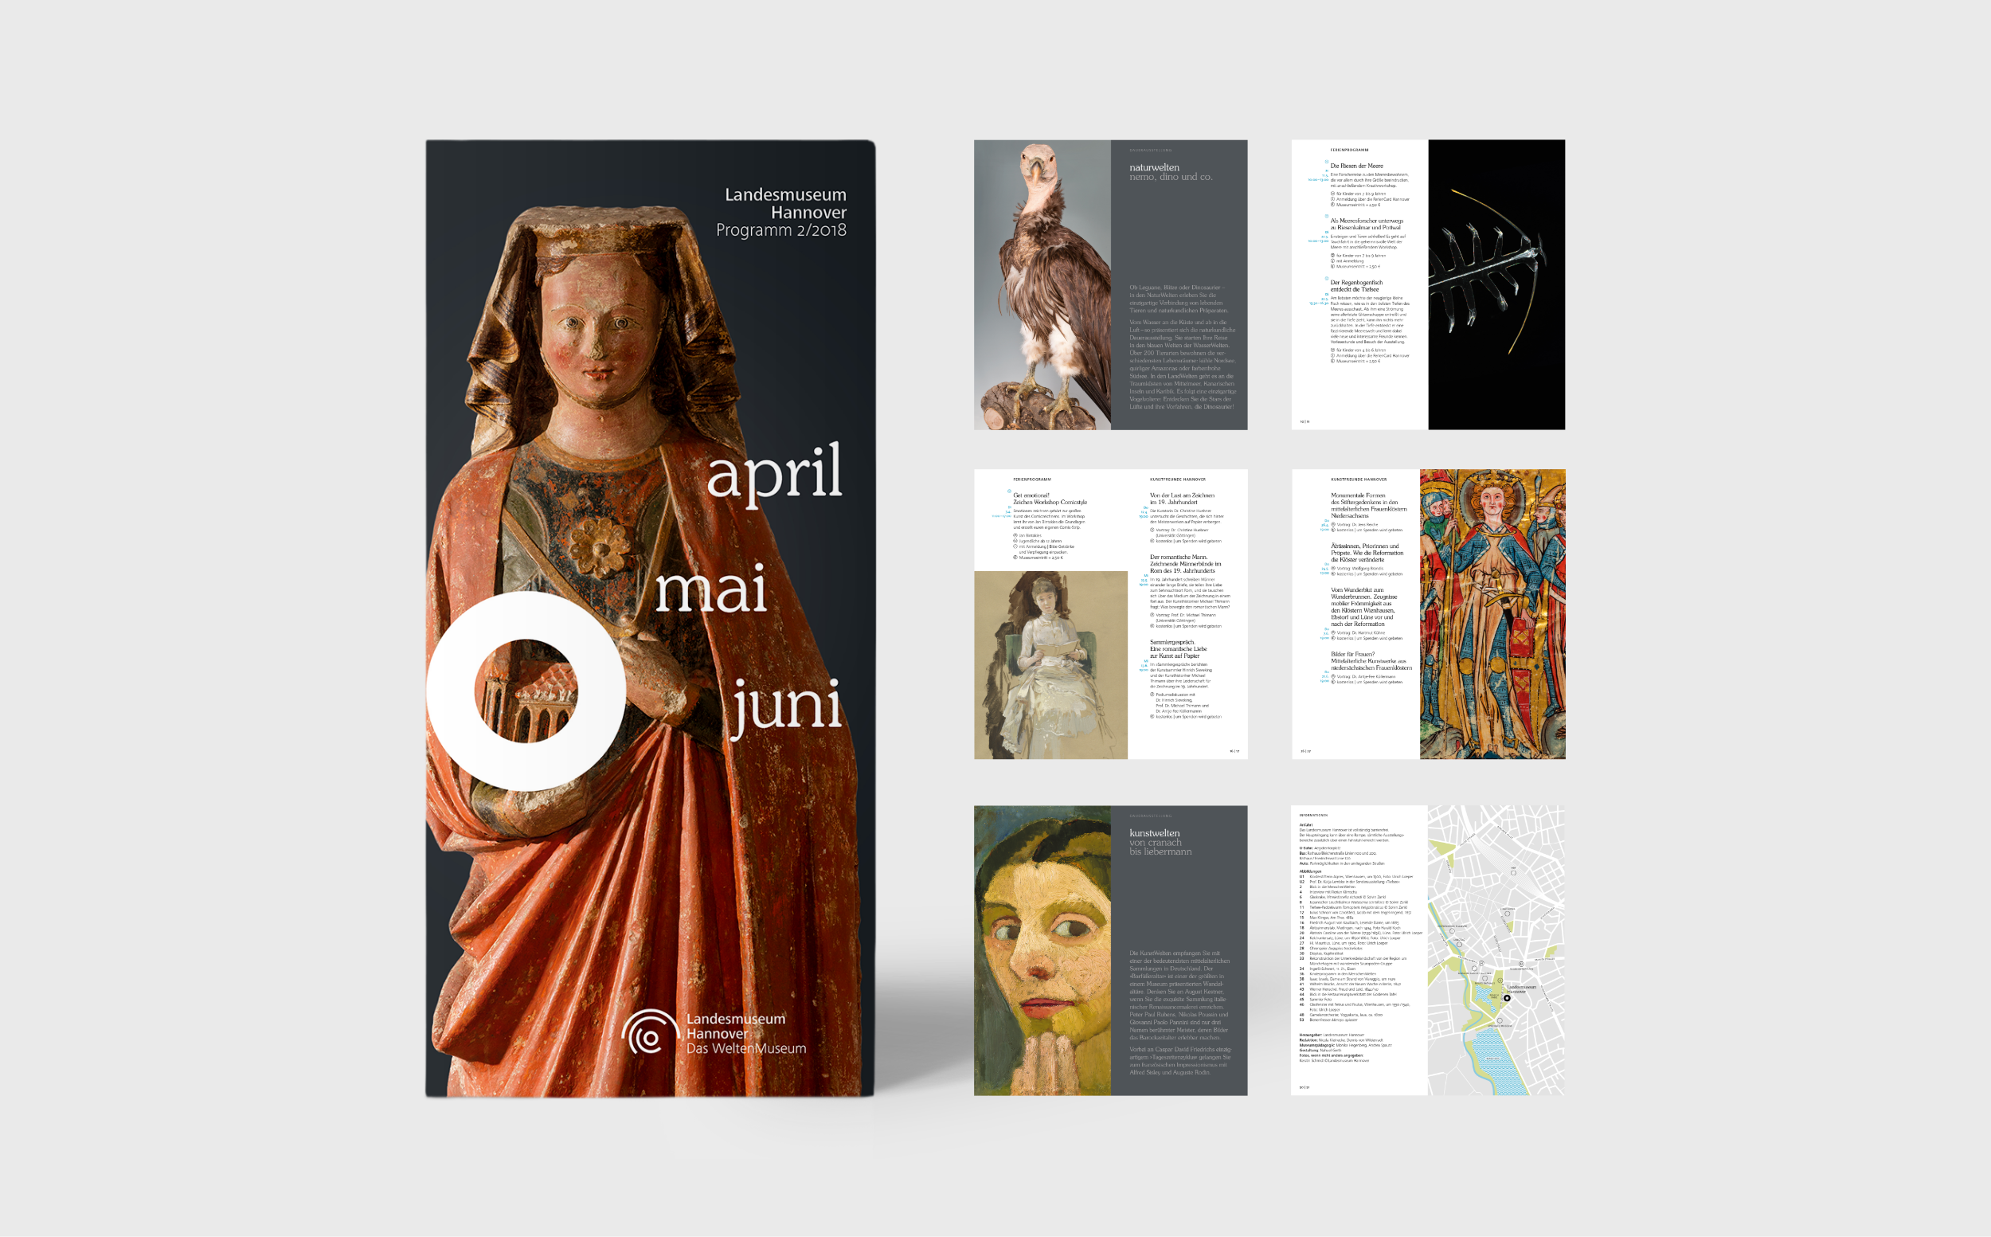Click the "Programm 2/2018" title text
This screenshot has width=1991, height=1237.
click(780, 230)
